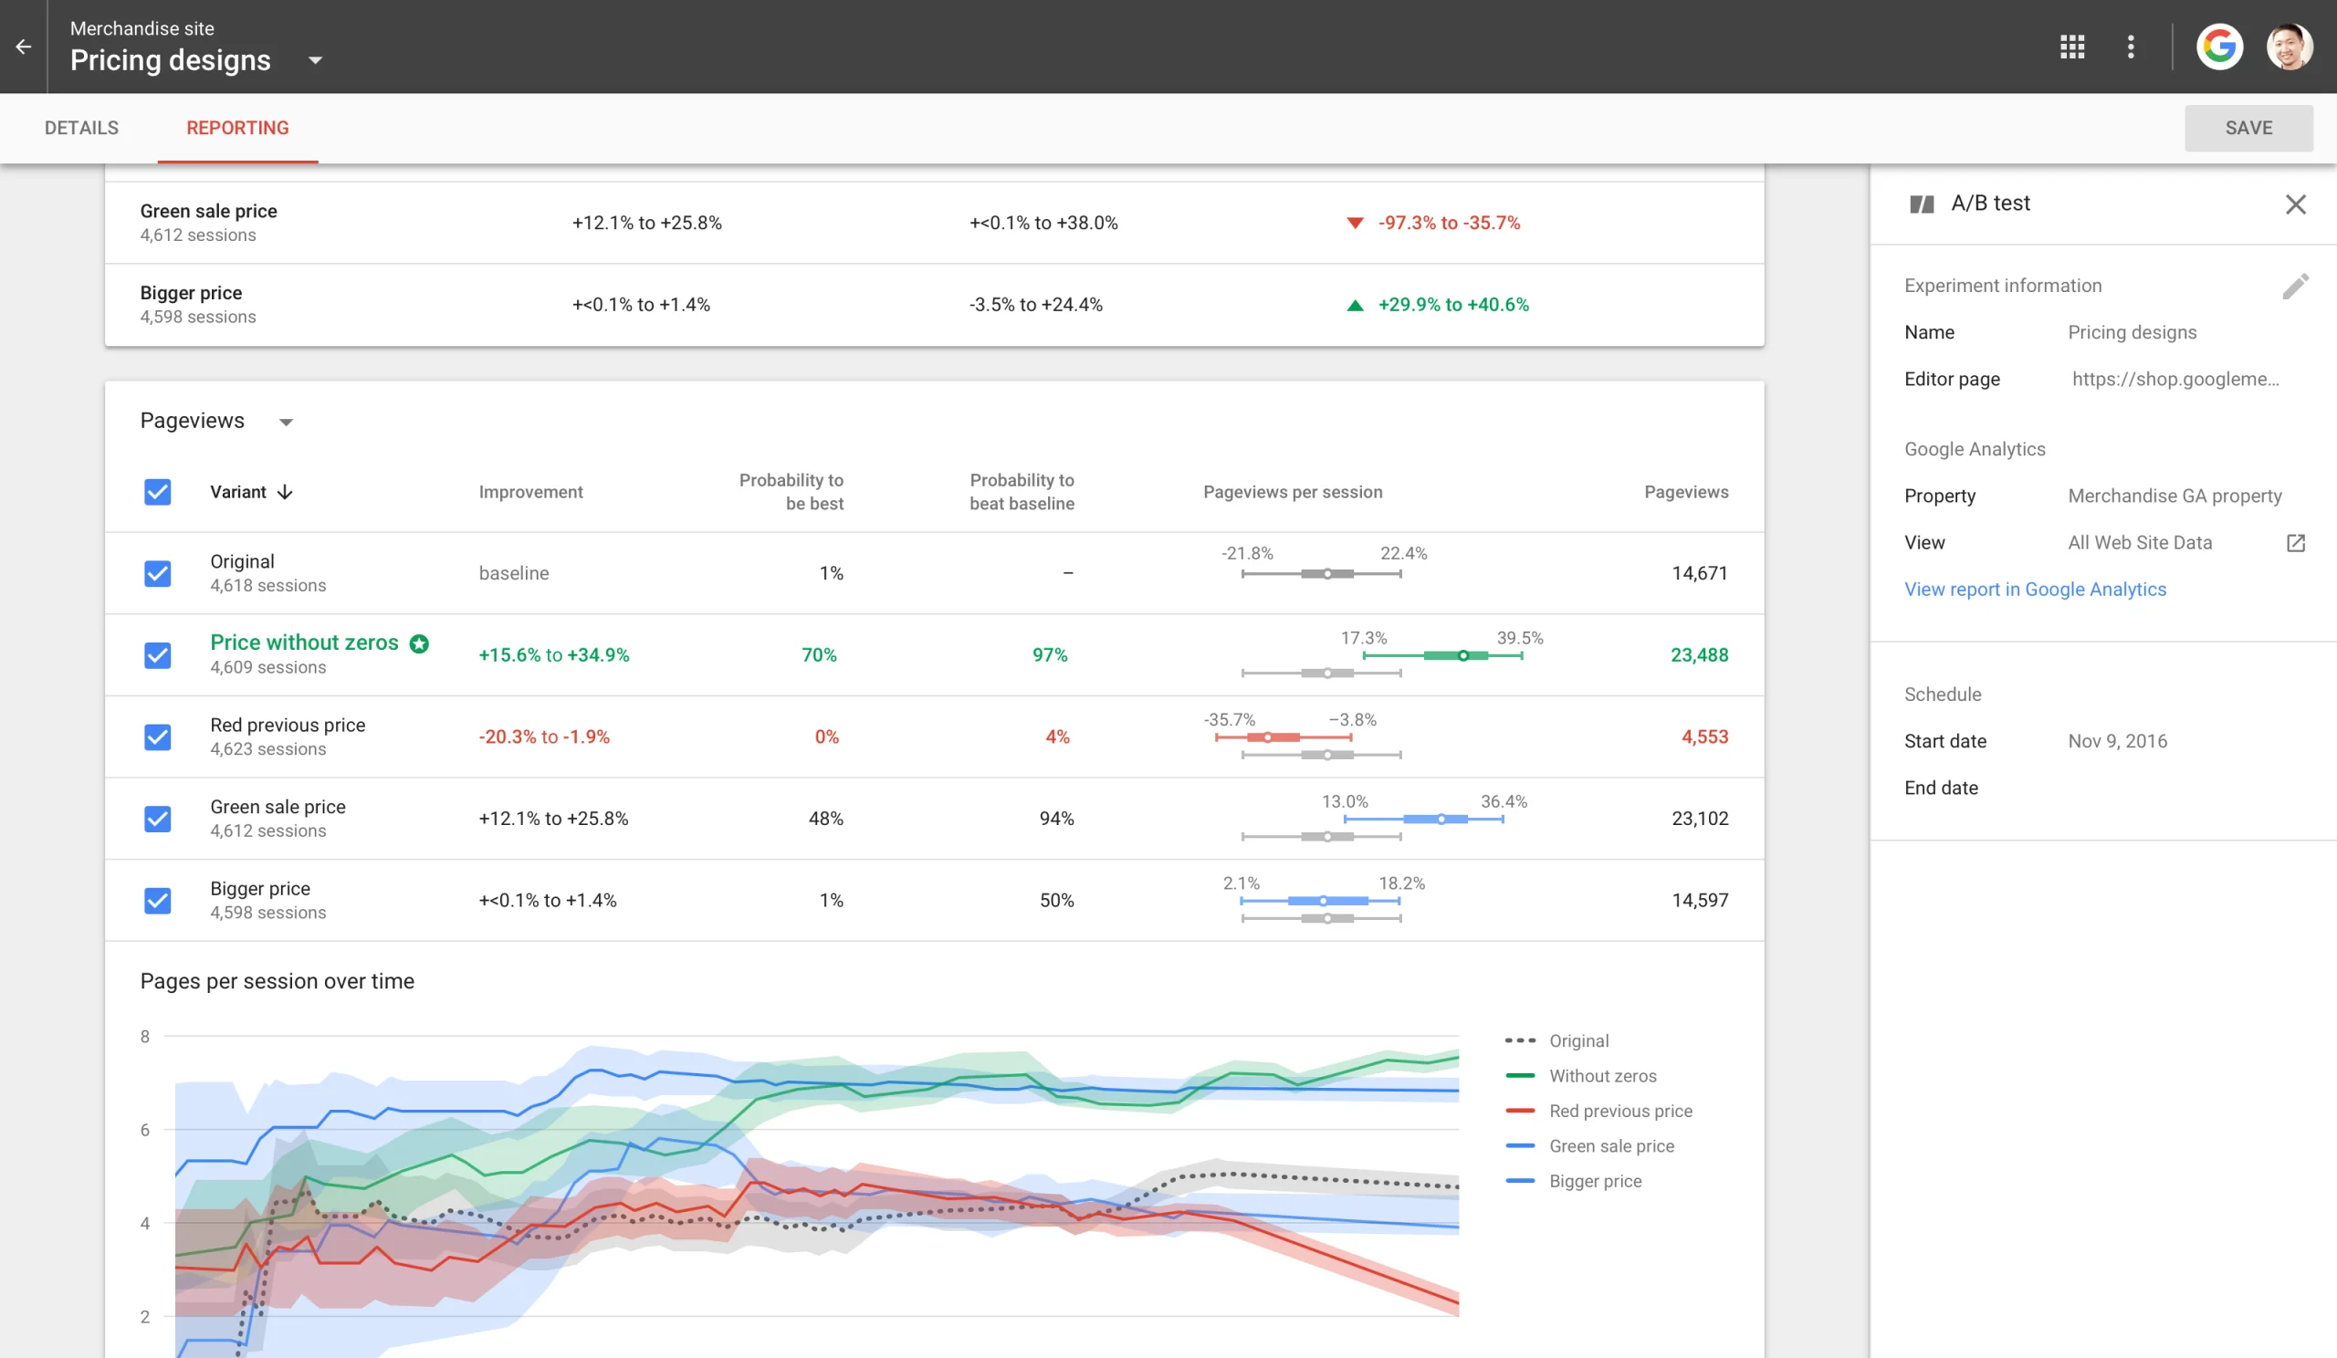Switch to the DETAILS tab
The width and height of the screenshot is (2337, 1358).
pos(80,128)
